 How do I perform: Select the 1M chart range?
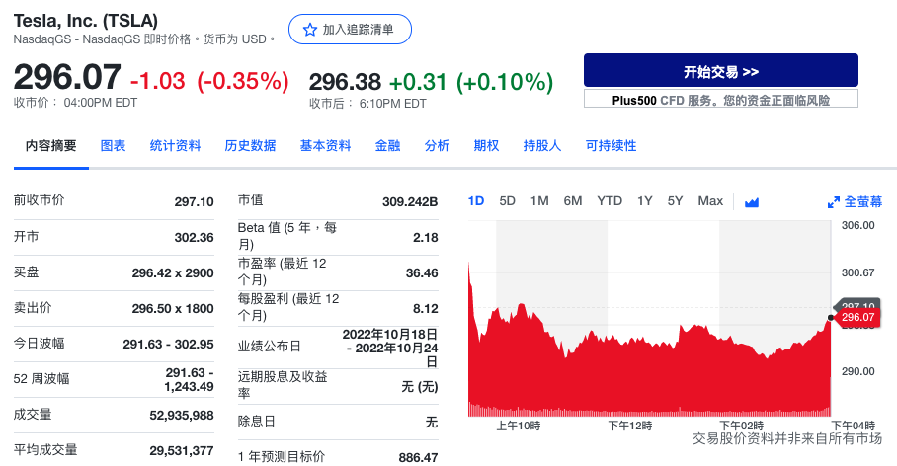click(539, 201)
